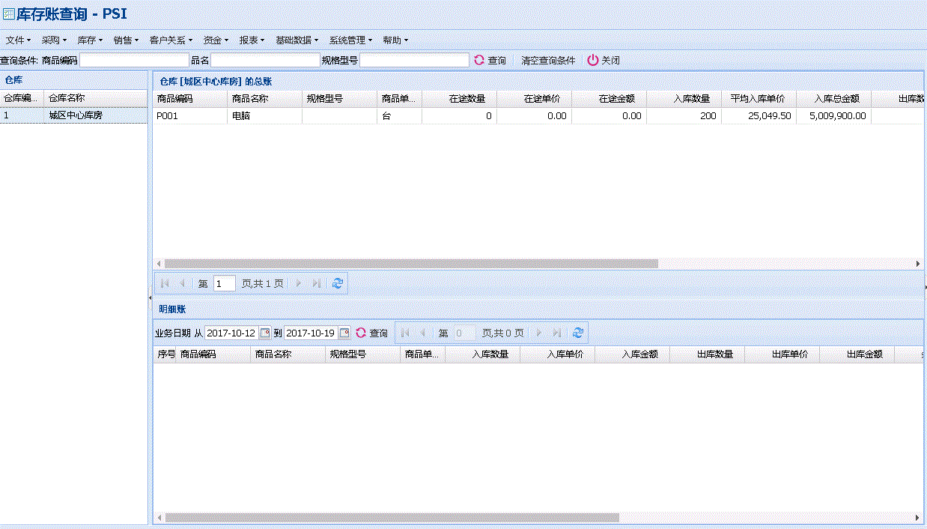This screenshot has width=927, height=529.
Task: Focus the 品名 input field
Action: [x=265, y=60]
